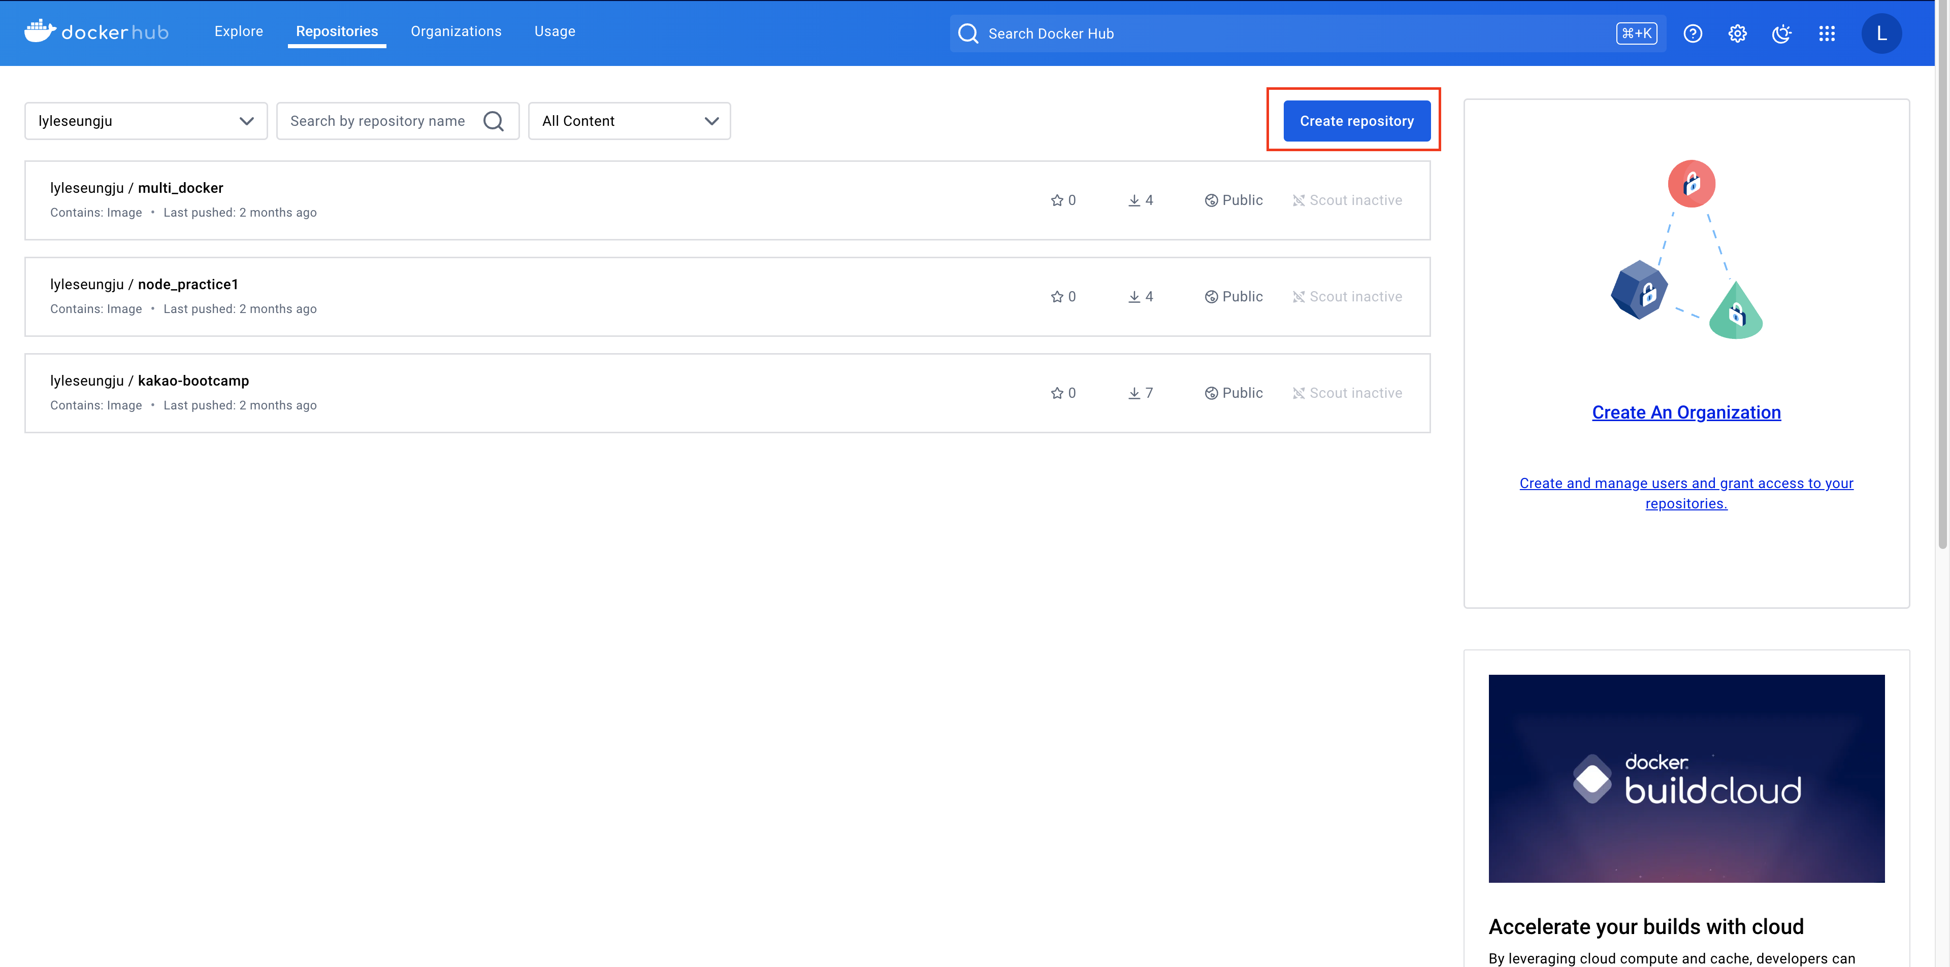Screen dimensions: 1950x967
Task: Open the help question mark icon
Action: coord(1693,33)
